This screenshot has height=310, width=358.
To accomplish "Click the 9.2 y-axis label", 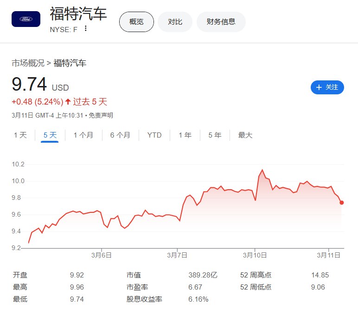I will (16, 248).
